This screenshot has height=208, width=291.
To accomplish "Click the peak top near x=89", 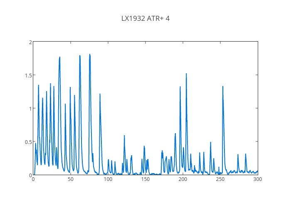I will (100, 94).
